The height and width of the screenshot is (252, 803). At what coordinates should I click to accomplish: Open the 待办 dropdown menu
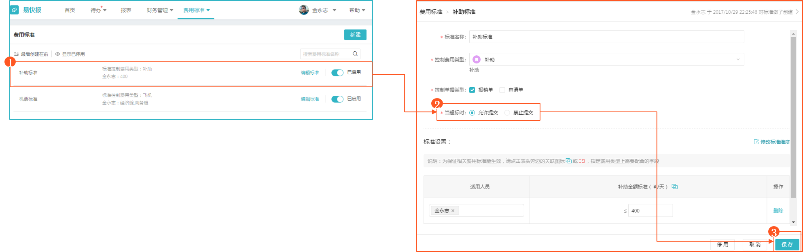click(98, 10)
